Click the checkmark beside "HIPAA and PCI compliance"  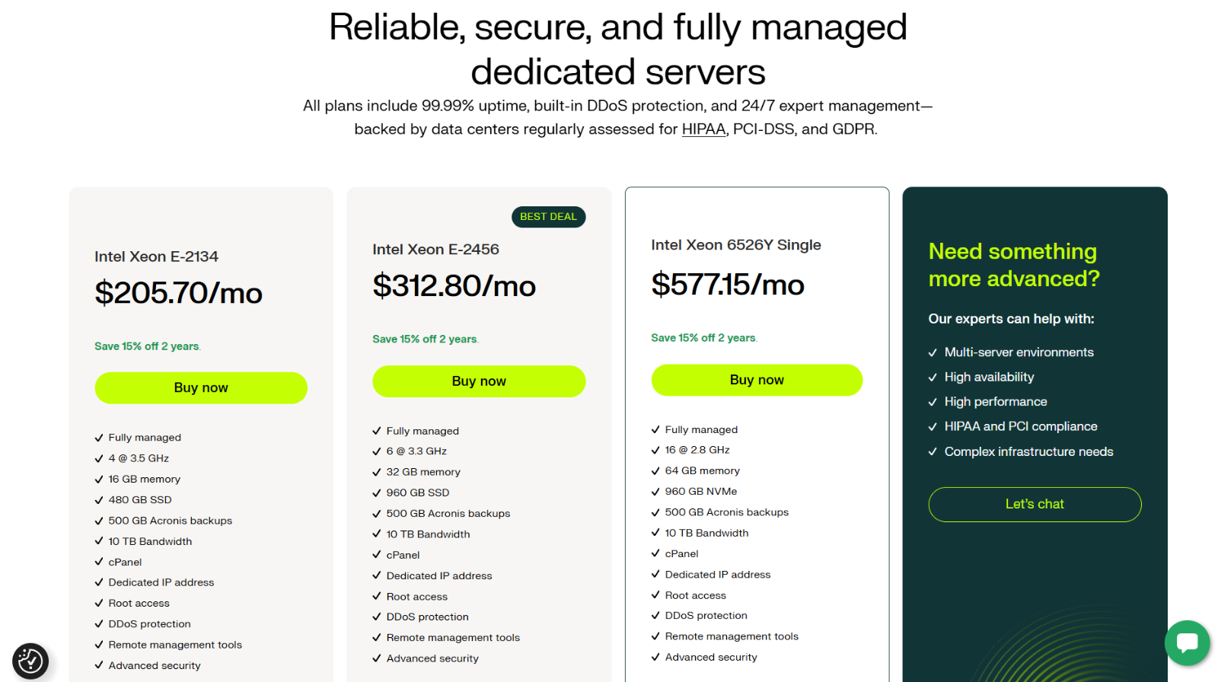point(933,426)
